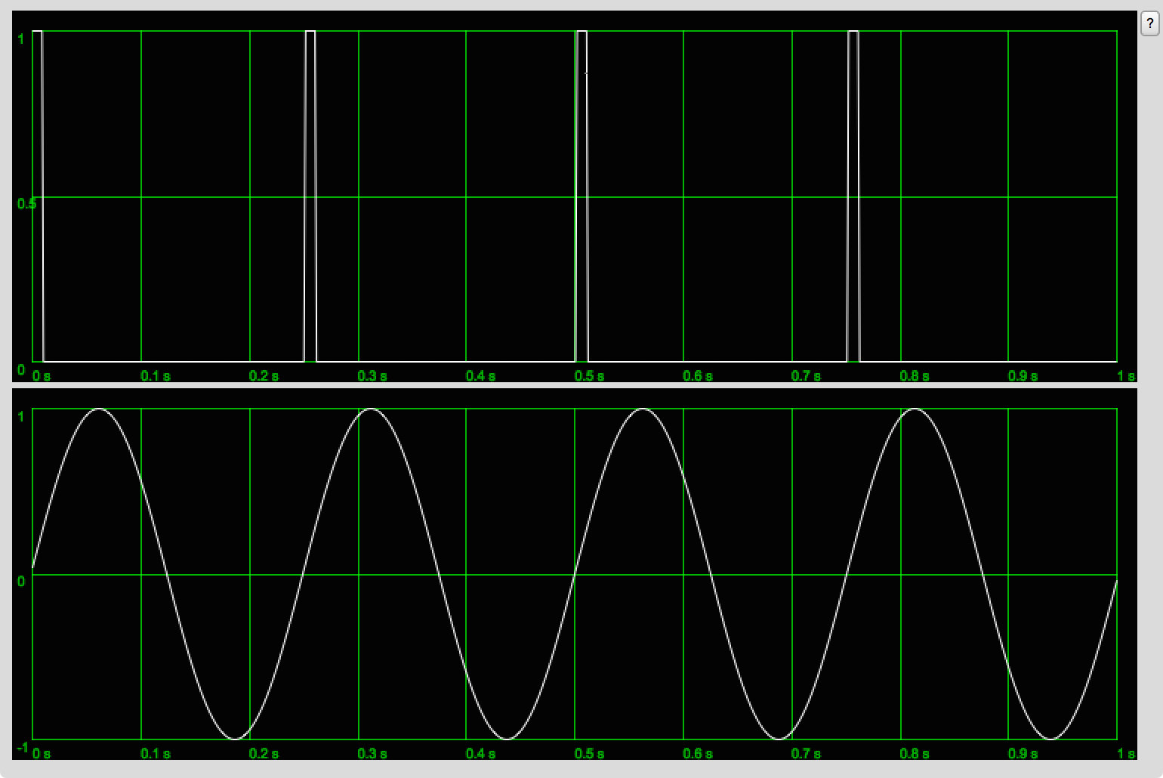
Task: Click the 0.7 s label on upper plot
Action: tap(807, 375)
